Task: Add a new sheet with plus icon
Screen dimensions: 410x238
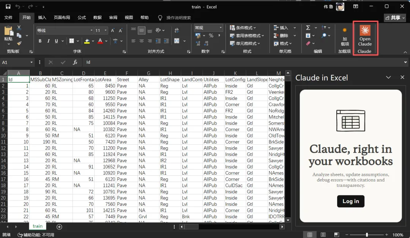Action: click(59, 227)
